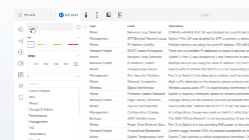Select the Outage & Failure category filter
The image size is (249, 140).
coord(41,110)
